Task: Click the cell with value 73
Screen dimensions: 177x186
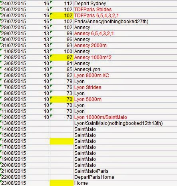Action: [x=62, y=93]
